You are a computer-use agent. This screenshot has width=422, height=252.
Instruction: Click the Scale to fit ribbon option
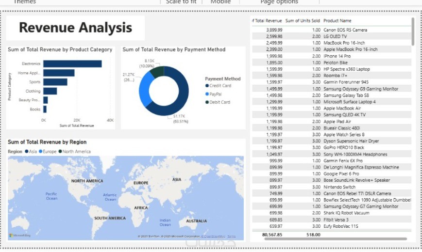pos(181,2)
